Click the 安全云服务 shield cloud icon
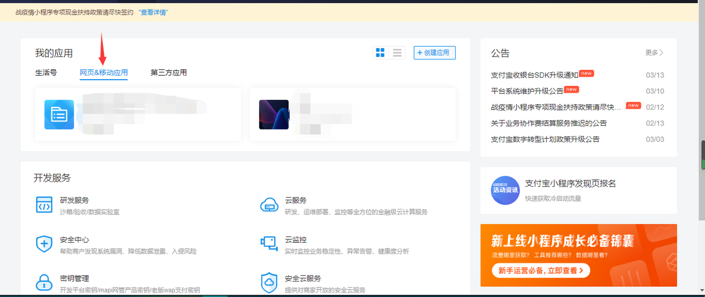The width and height of the screenshot is (705, 297). click(x=269, y=283)
